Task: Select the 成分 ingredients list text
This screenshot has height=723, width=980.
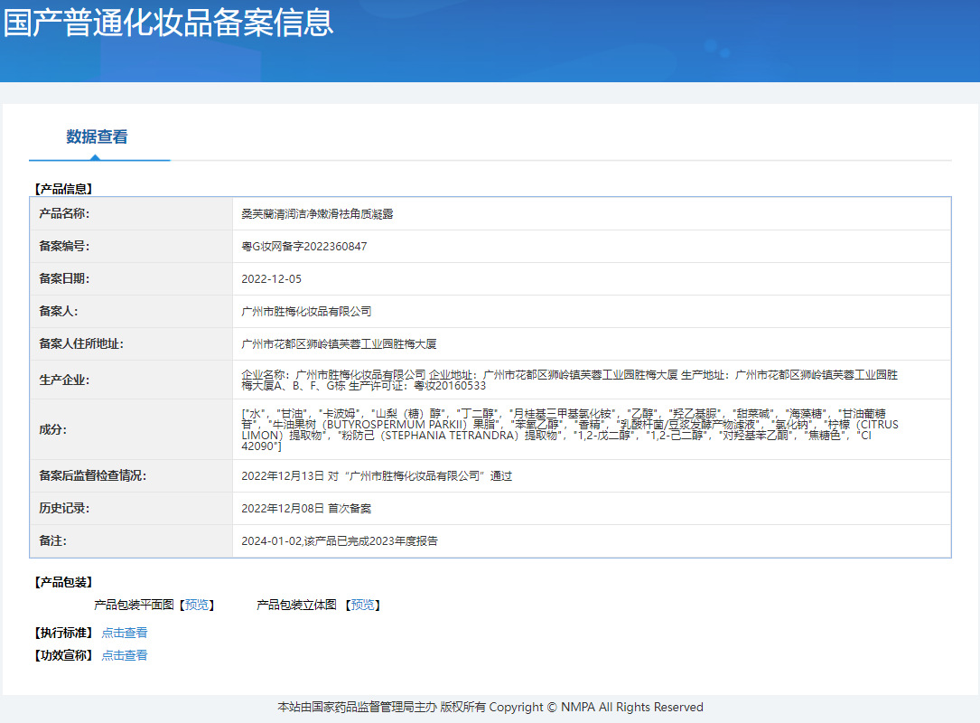Action: point(570,429)
